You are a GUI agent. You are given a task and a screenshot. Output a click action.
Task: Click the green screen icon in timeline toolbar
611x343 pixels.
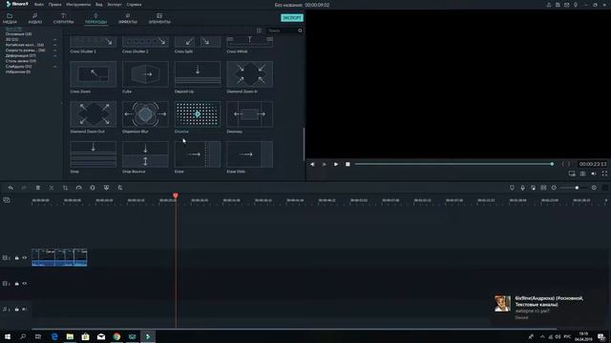pyautogui.click(x=106, y=188)
